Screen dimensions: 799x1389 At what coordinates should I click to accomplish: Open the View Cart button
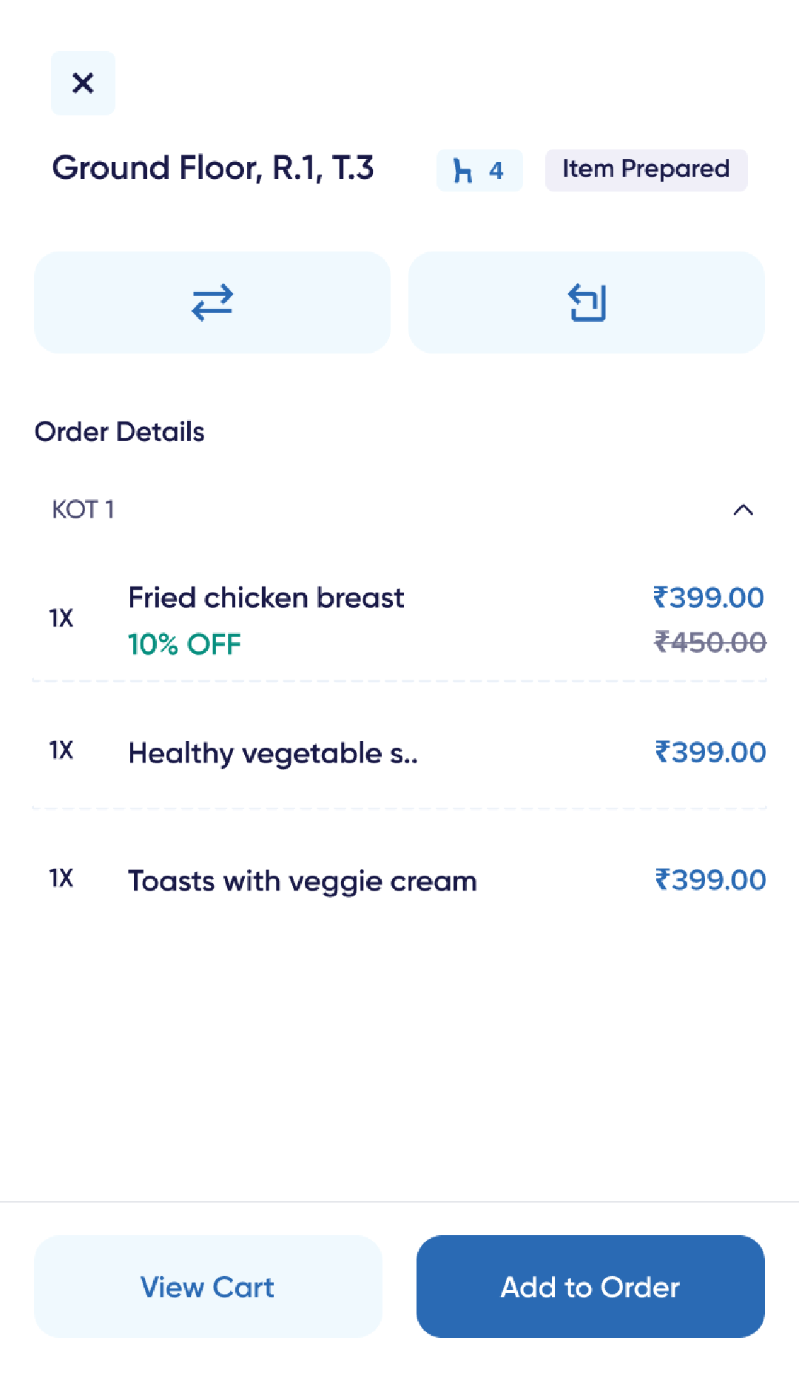click(208, 1286)
